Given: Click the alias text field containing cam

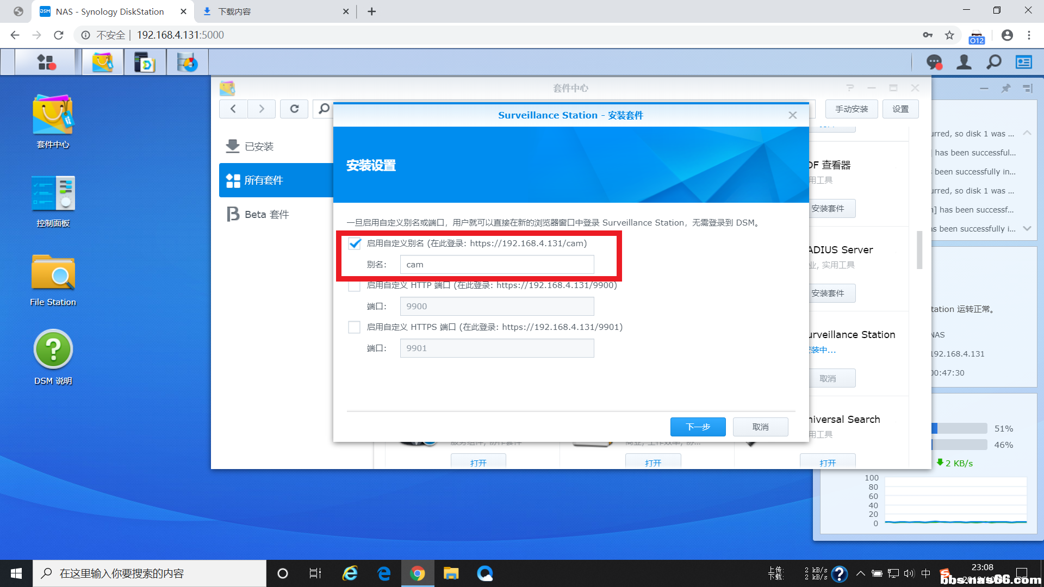Looking at the screenshot, I should click(496, 265).
